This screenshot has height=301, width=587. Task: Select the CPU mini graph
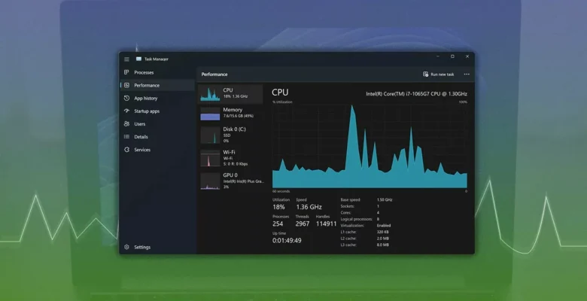tap(210, 94)
